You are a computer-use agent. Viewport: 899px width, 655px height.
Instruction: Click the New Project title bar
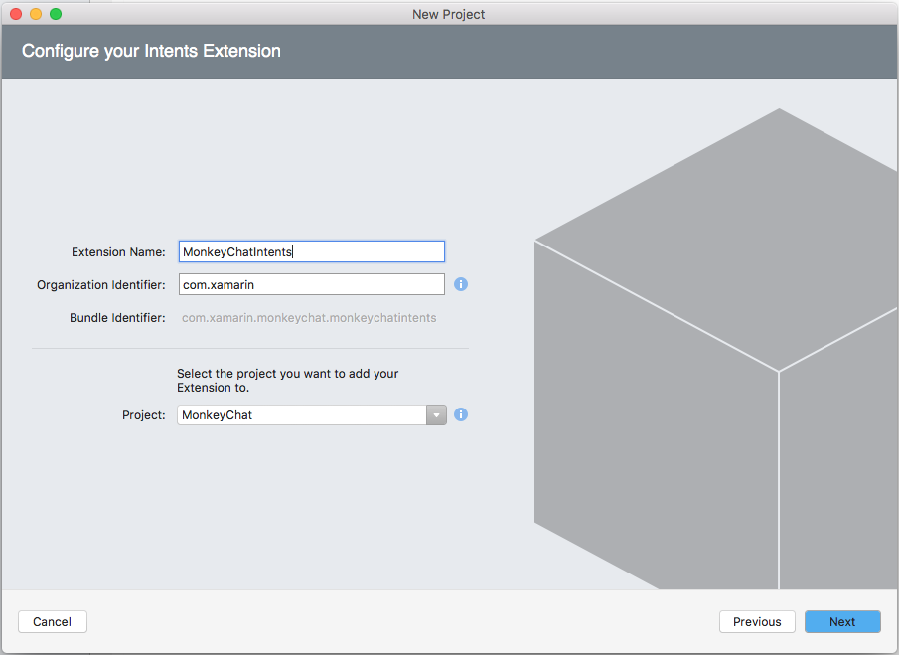click(448, 14)
